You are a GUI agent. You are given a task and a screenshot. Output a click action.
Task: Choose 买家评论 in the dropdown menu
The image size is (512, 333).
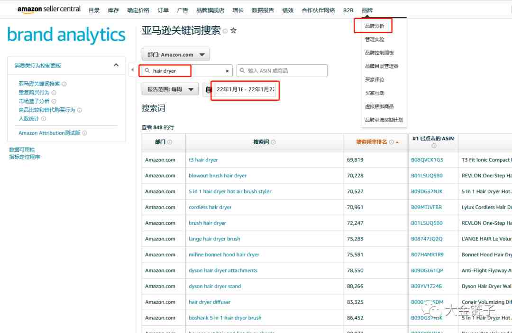[375, 80]
